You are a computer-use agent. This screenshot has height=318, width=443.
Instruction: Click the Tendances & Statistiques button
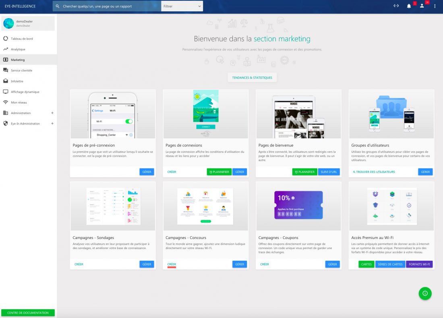click(252, 77)
